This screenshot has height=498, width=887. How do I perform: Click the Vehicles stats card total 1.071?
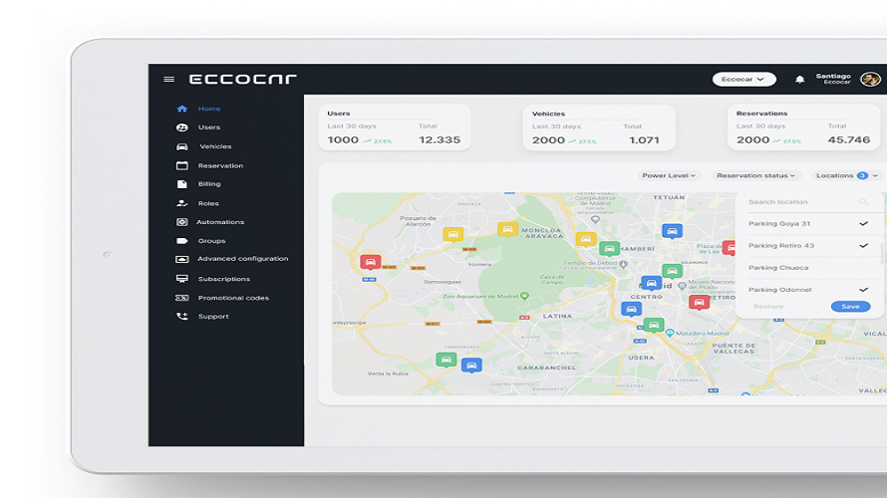point(644,140)
